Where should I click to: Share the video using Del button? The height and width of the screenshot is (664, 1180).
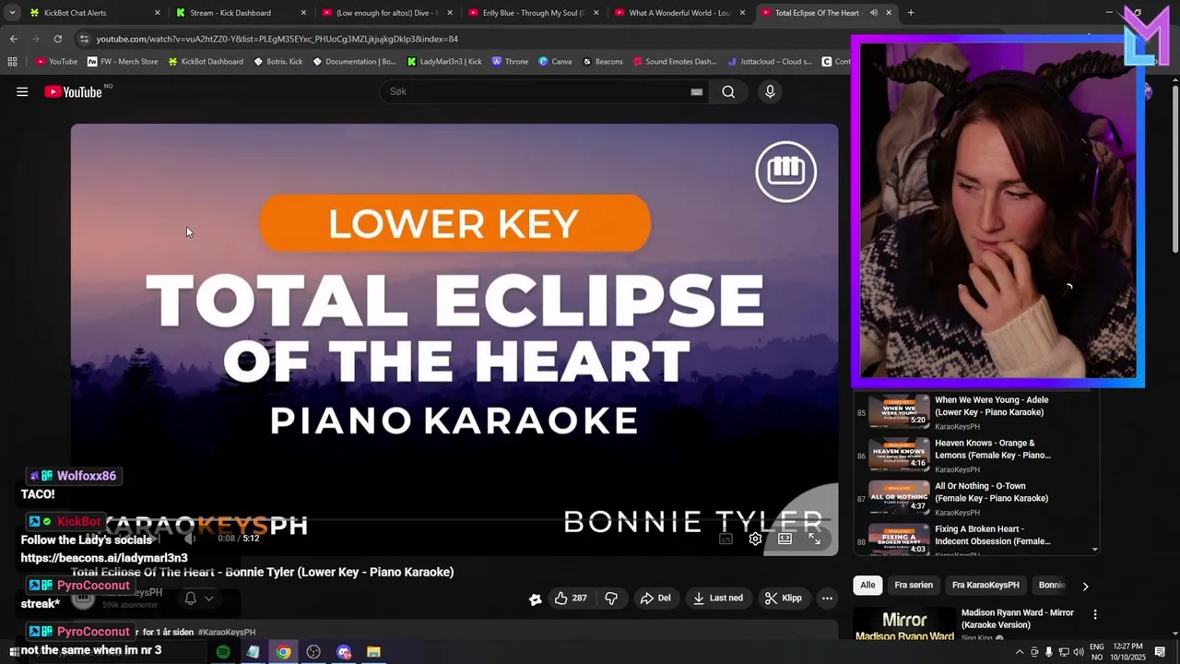click(x=655, y=598)
